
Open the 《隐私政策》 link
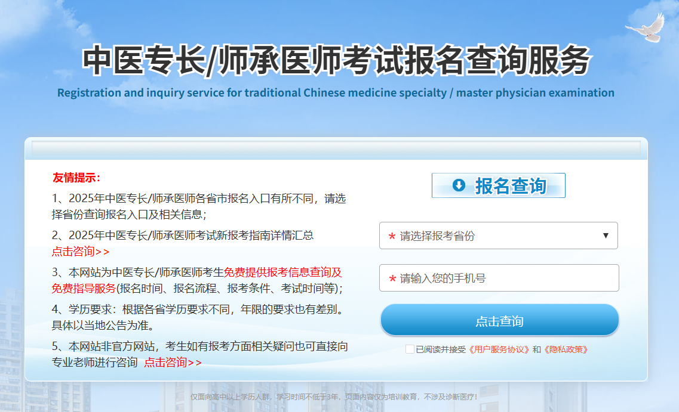566,349
